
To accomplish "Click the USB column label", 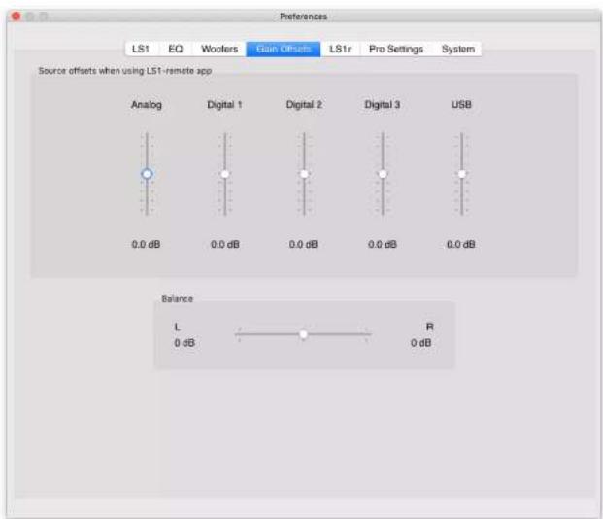I will 461,105.
